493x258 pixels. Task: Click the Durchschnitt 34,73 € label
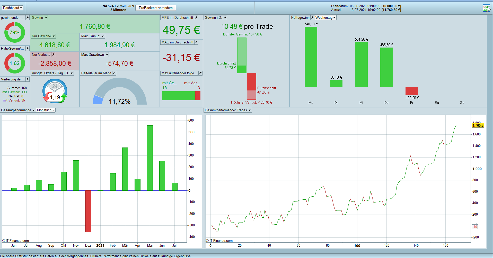point(226,66)
